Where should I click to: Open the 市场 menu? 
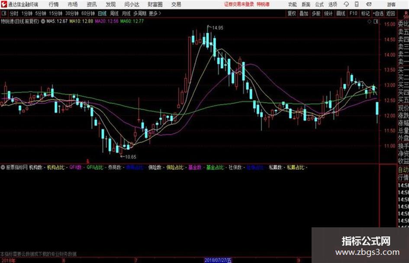click(x=73, y=4)
